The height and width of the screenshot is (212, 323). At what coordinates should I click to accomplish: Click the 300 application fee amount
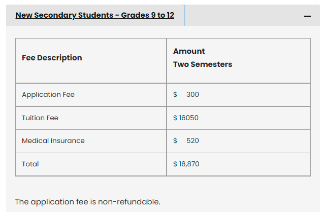pos(192,94)
